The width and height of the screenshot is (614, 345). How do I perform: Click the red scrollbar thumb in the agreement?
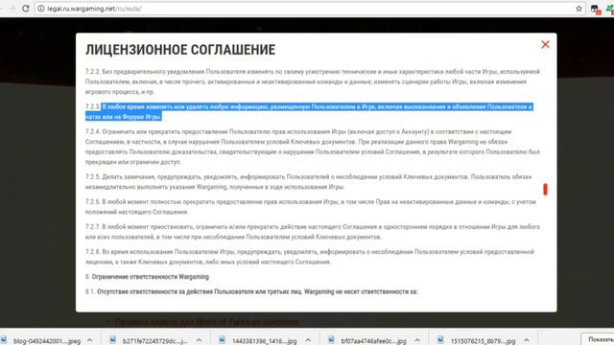coord(545,190)
